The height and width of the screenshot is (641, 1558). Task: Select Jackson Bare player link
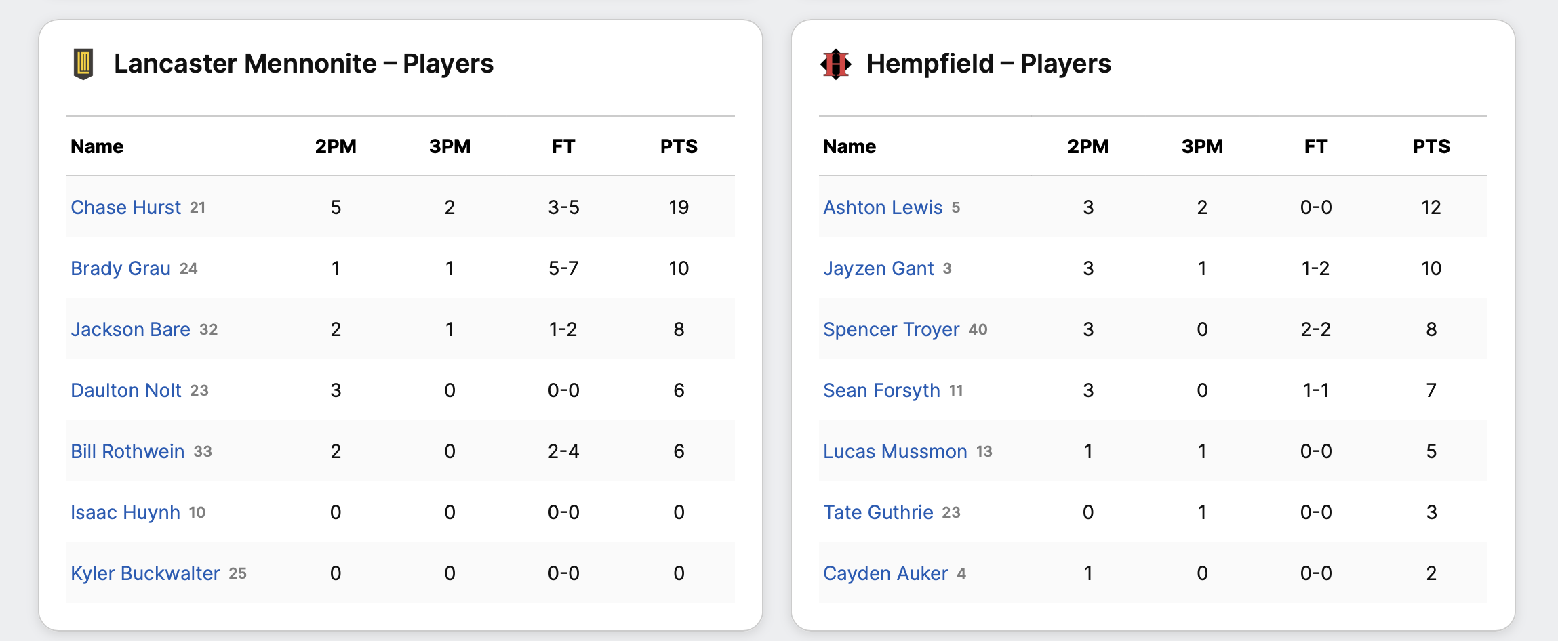pos(130,329)
